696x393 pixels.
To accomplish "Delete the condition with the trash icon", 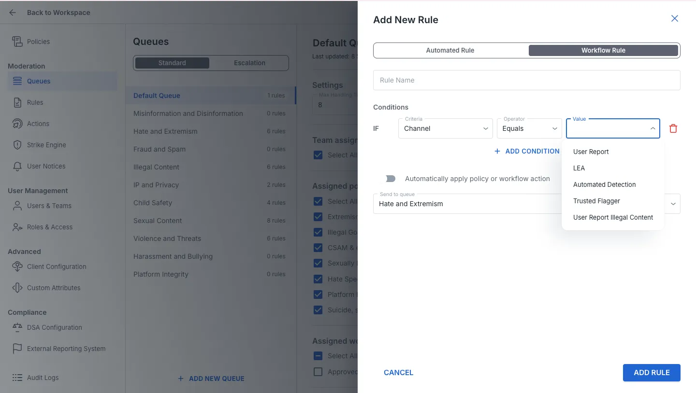I will pos(673,128).
